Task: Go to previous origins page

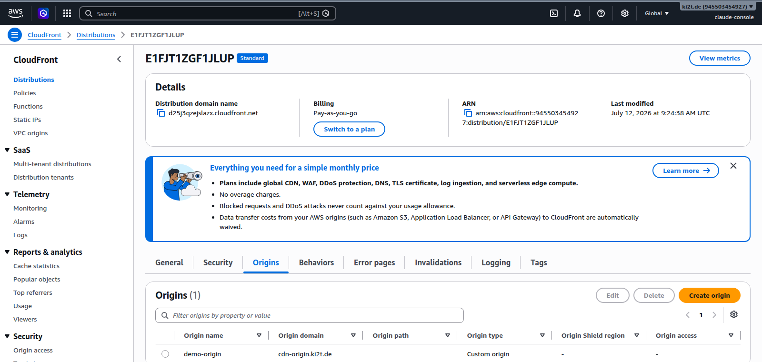Action: [x=688, y=315]
